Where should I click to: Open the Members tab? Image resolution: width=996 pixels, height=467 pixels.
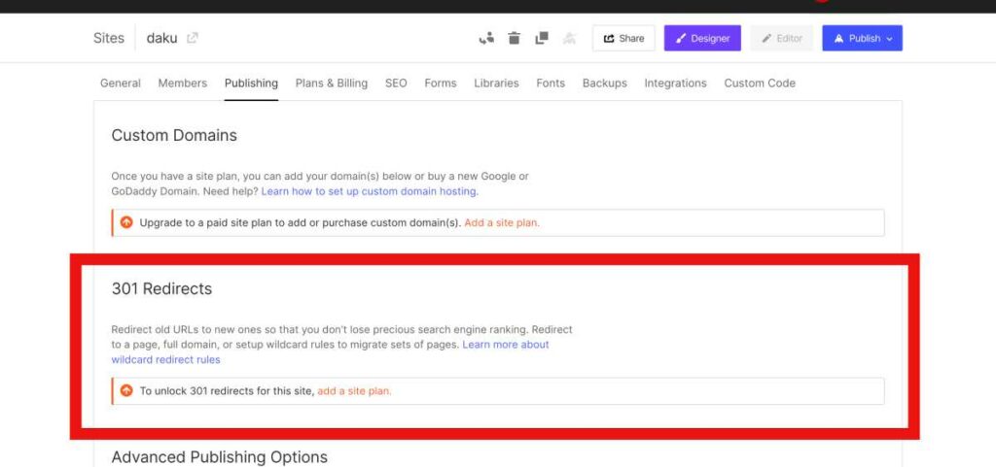tap(183, 83)
